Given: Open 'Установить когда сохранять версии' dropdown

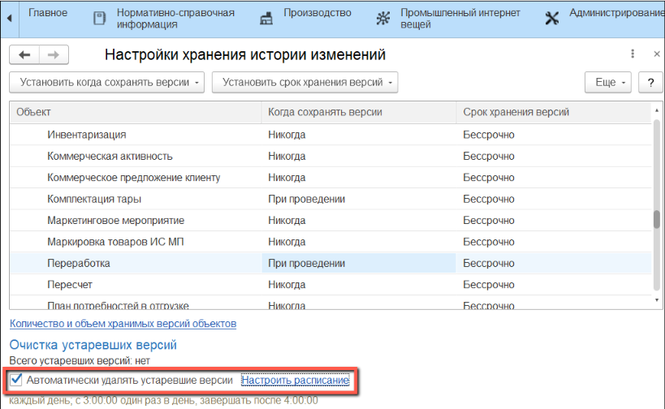Looking at the screenshot, I should tap(106, 82).
